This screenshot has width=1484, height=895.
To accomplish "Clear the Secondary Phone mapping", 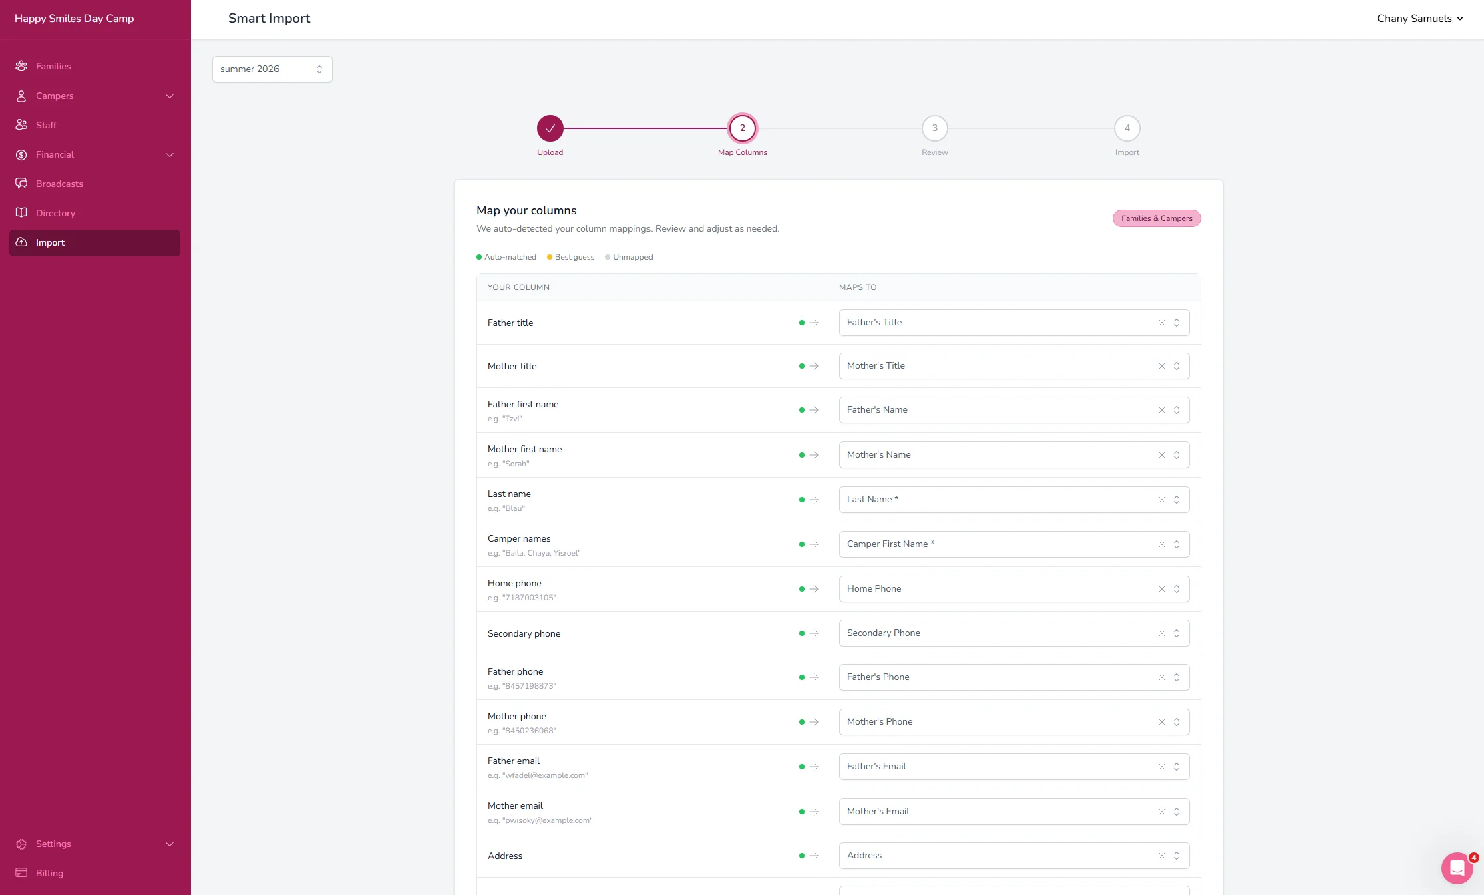I will [x=1162, y=633].
